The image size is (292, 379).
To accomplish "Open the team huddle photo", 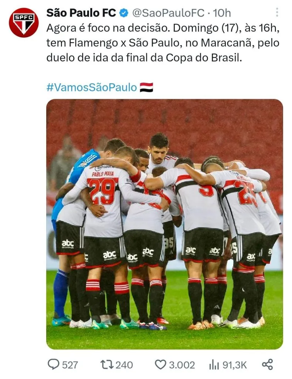I will pyautogui.click(x=165, y=224).
